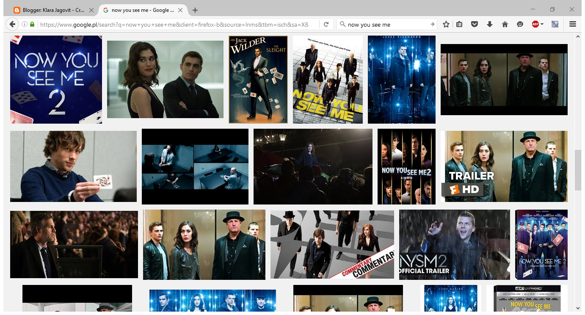Click the vertical scrollbar thumb
Screen dimensions: 585x315
[578, 170]
